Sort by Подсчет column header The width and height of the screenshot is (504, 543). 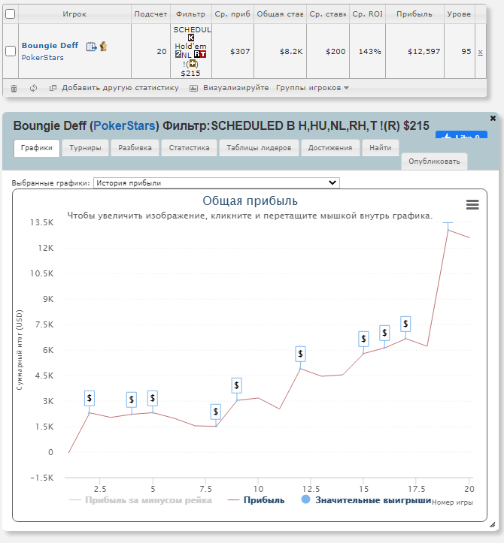(150, 14)
